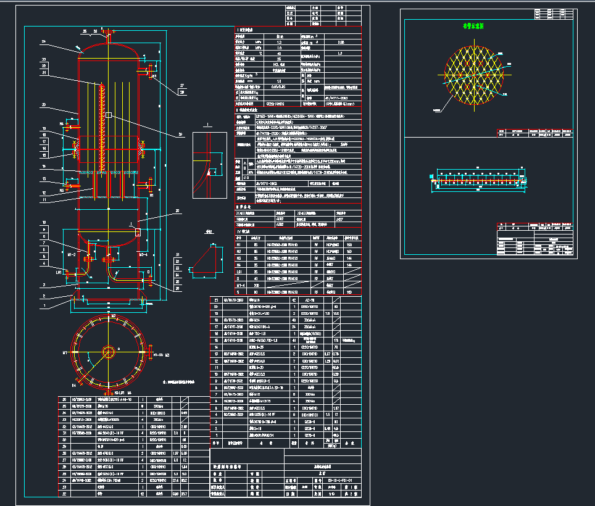Click the revision table at top of main sheet
The image size is (595, 506).
tap(322, 15)
